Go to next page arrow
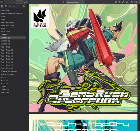Screen dimensions: 140x131 click(x=13, y=2)
